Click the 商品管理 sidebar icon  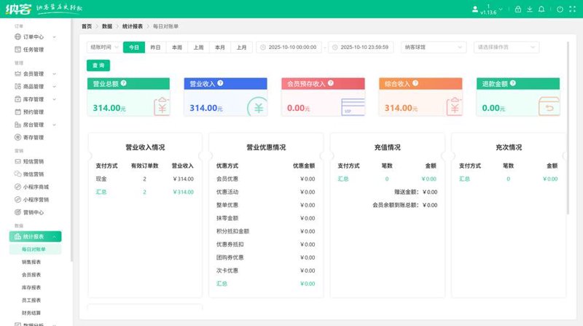(17, 86)
